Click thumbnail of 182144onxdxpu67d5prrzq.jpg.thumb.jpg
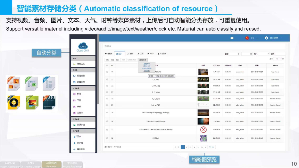299x168 pixels. coord(203,113)
